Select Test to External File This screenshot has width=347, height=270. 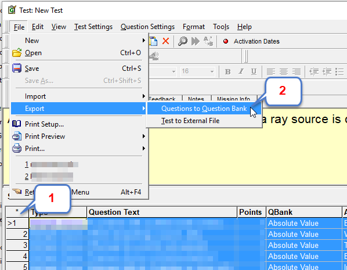pos(204,121)
